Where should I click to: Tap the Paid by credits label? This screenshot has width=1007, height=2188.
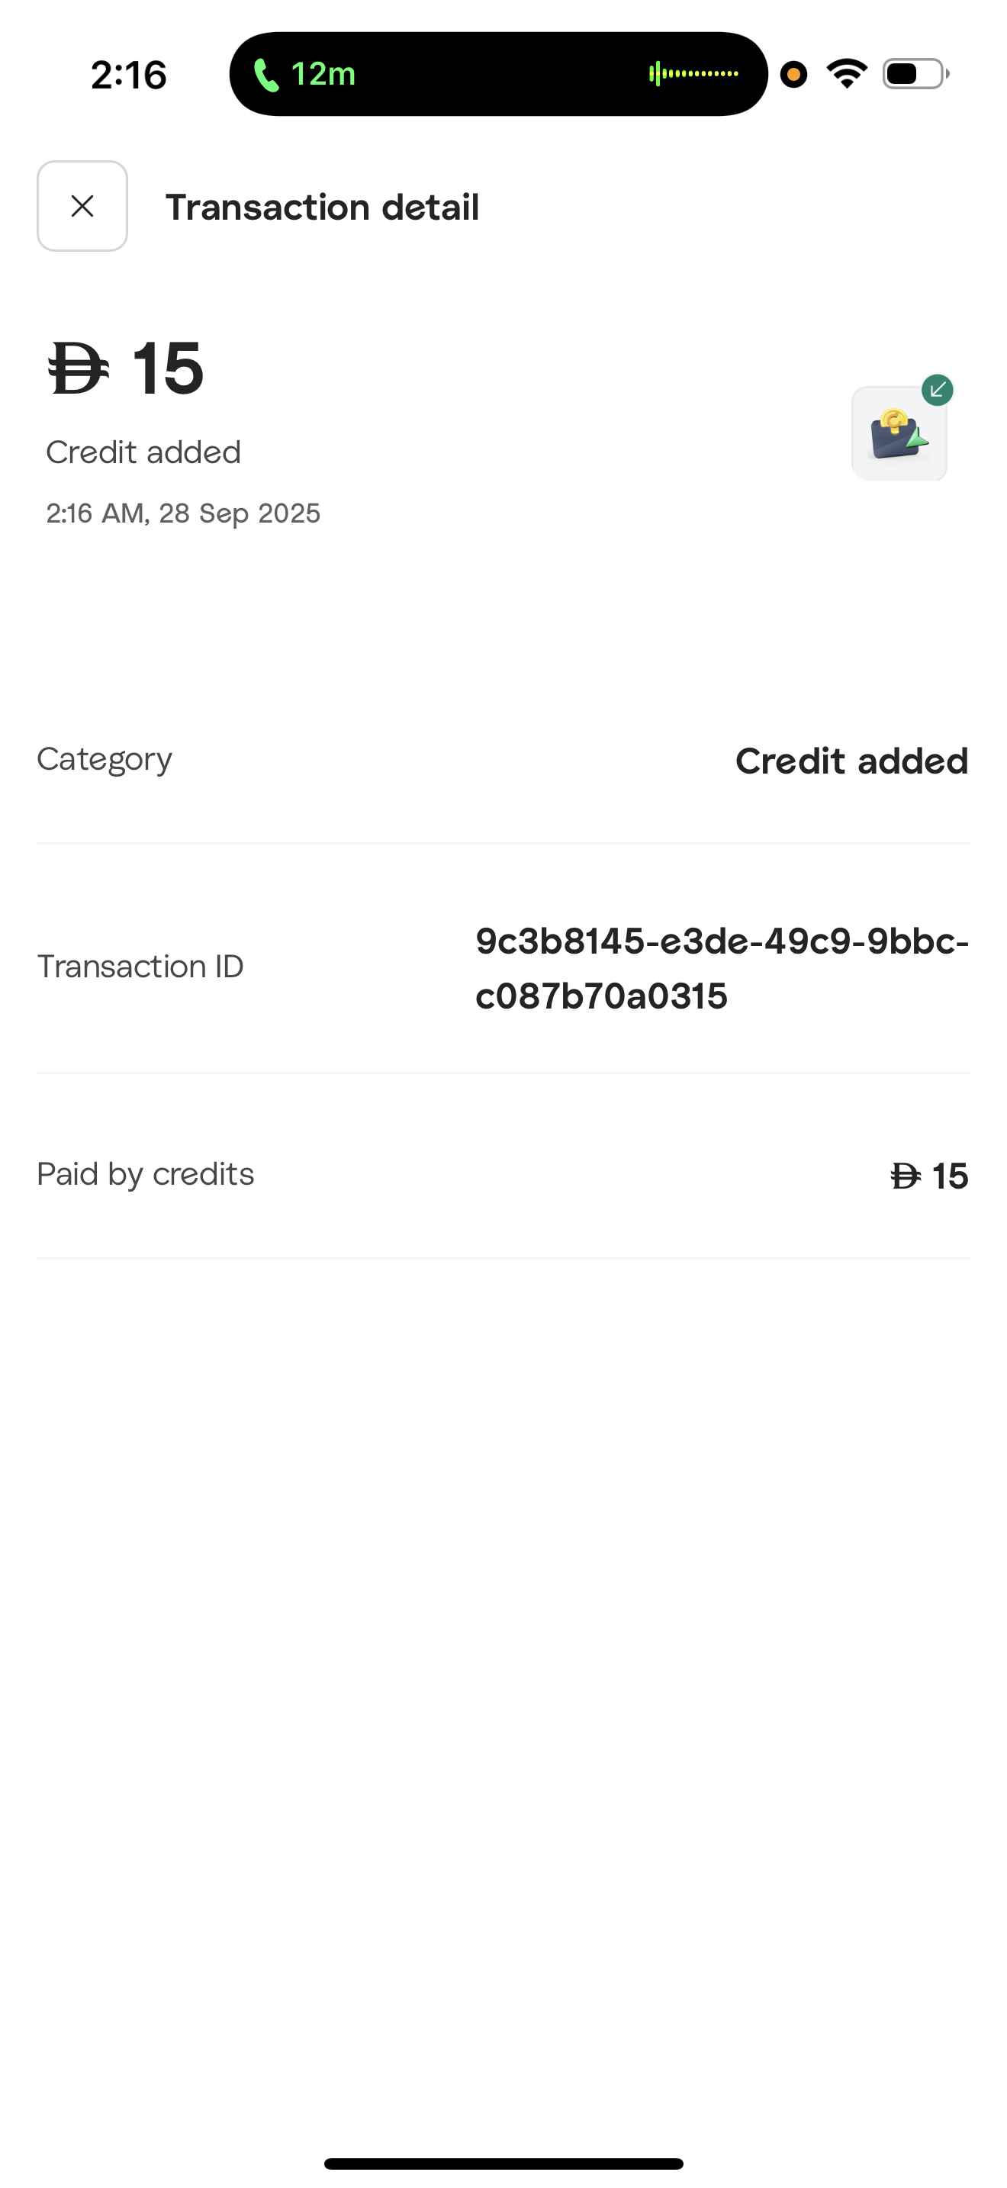(x=145, y=1174)
